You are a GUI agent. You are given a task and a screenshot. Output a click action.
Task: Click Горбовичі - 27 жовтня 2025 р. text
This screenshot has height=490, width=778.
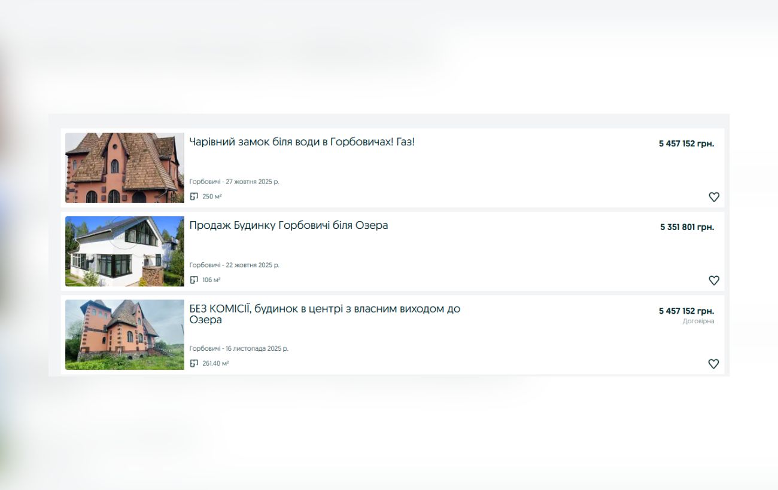(234, 182)
